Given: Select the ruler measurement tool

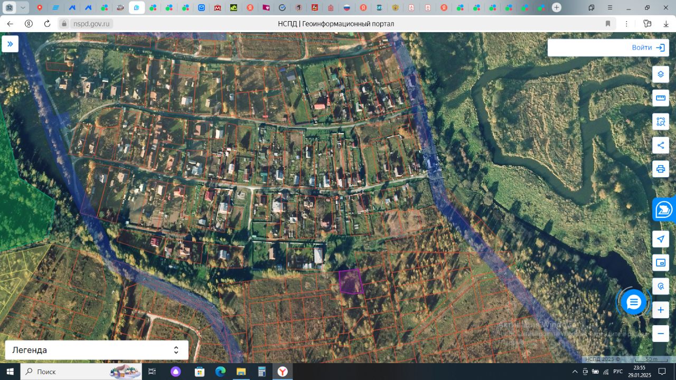Looking at the screenshot, I should (660, 98).
